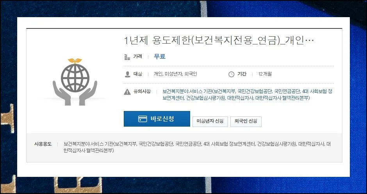Click the 유의사항 description text about 보건복지부
This screenshot has width=367, height=194.
click(x=248, y=95)
